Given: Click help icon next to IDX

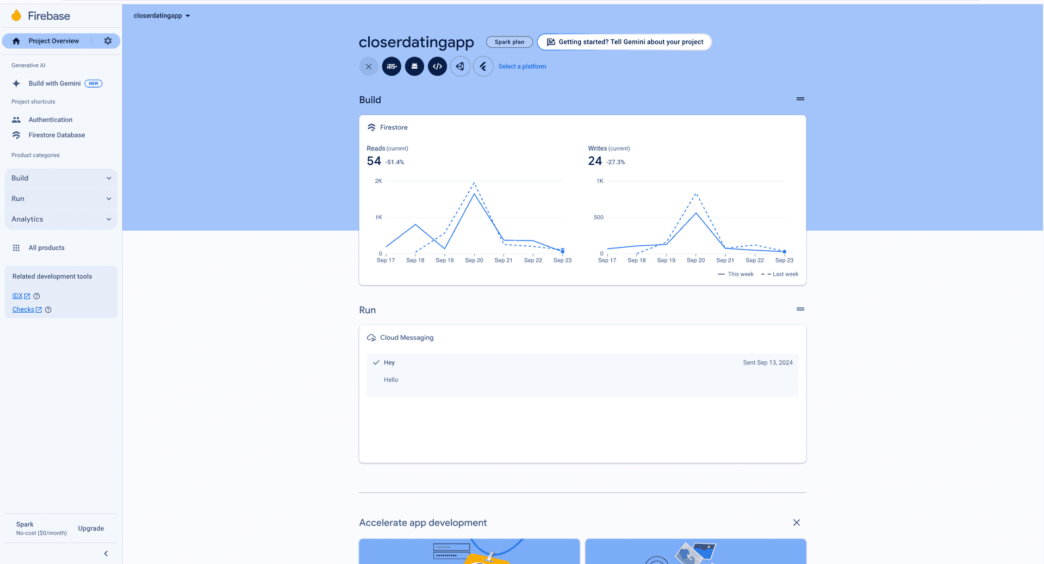Looking at the screenshot, I should 37,296.
